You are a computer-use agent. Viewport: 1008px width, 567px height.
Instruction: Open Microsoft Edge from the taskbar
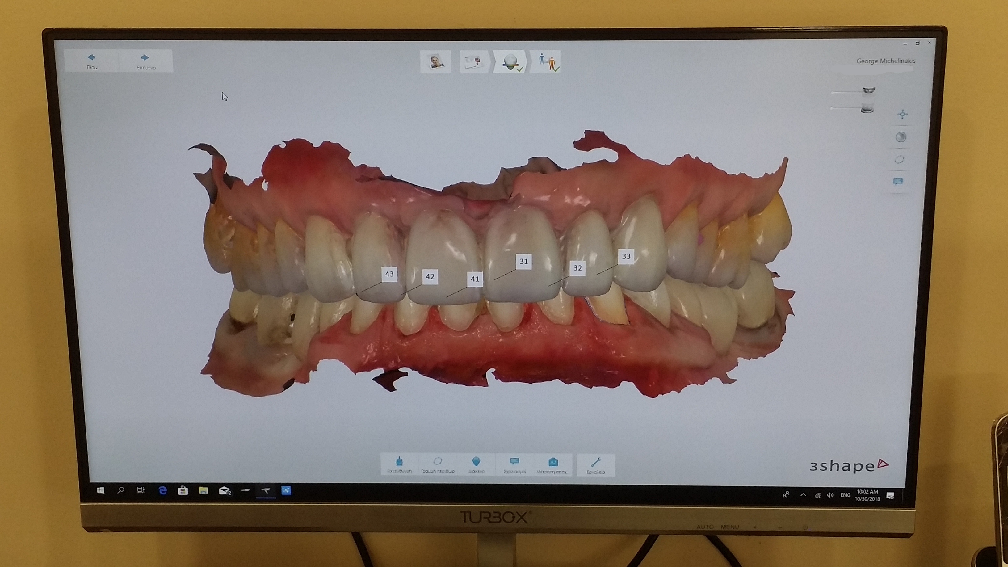tap(163, 490)
